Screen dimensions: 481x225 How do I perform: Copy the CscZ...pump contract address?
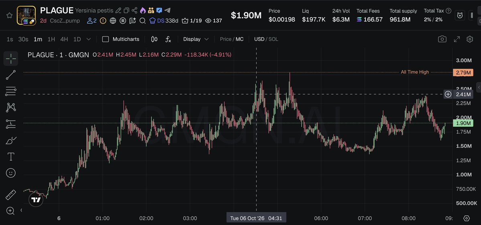tap(65, 21)
